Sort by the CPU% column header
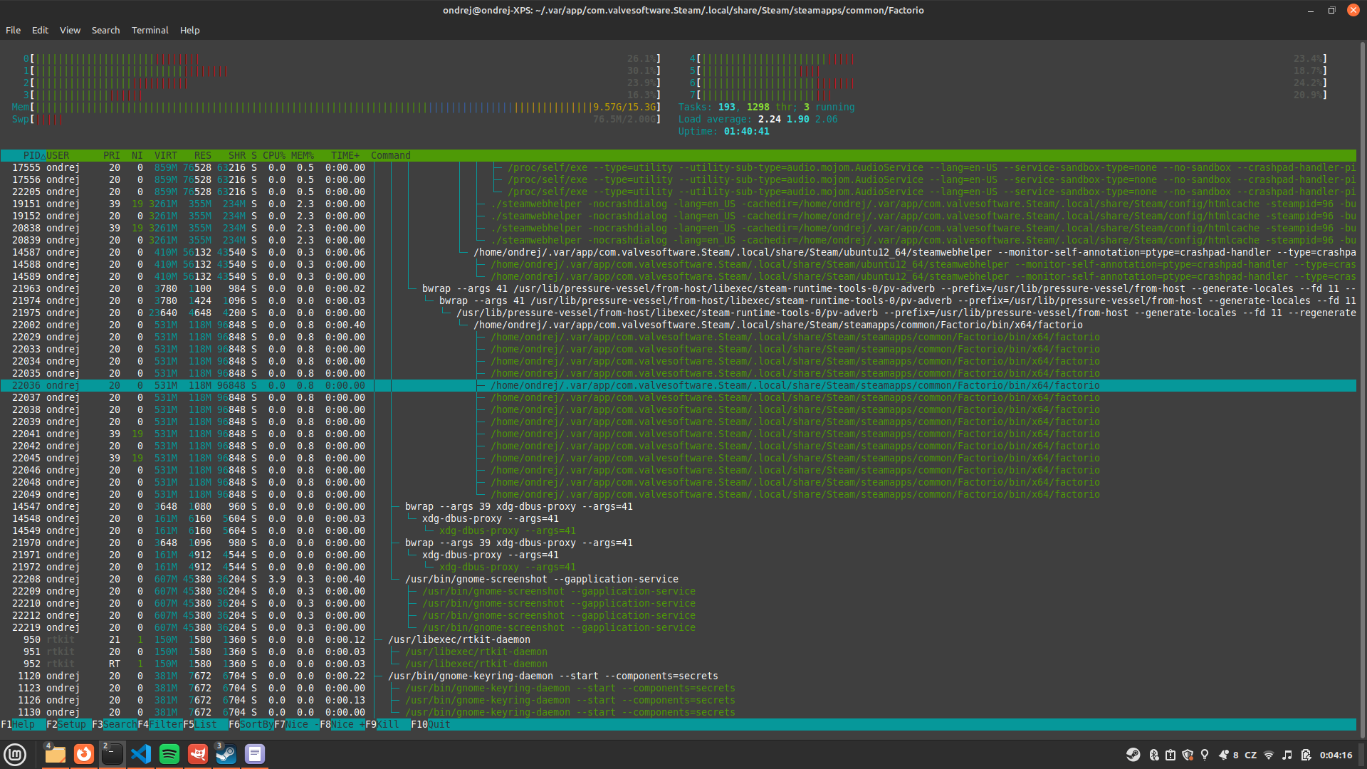Screen dimensions: 1367x769 click(x=274, y=155)
